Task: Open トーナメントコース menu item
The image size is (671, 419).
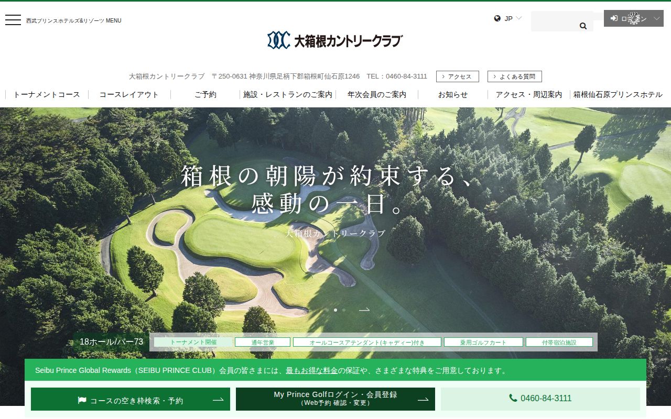Action: click(x=47, y=95)
